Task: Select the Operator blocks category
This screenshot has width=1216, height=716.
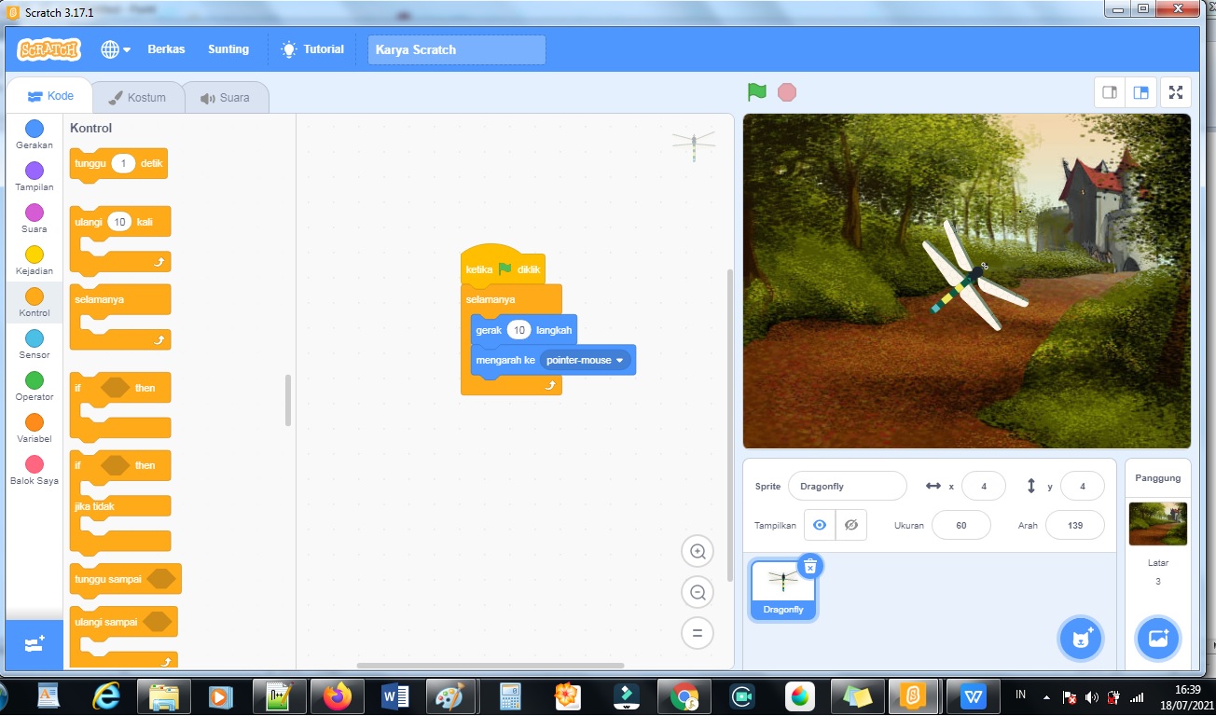Action: click(34, 387)
